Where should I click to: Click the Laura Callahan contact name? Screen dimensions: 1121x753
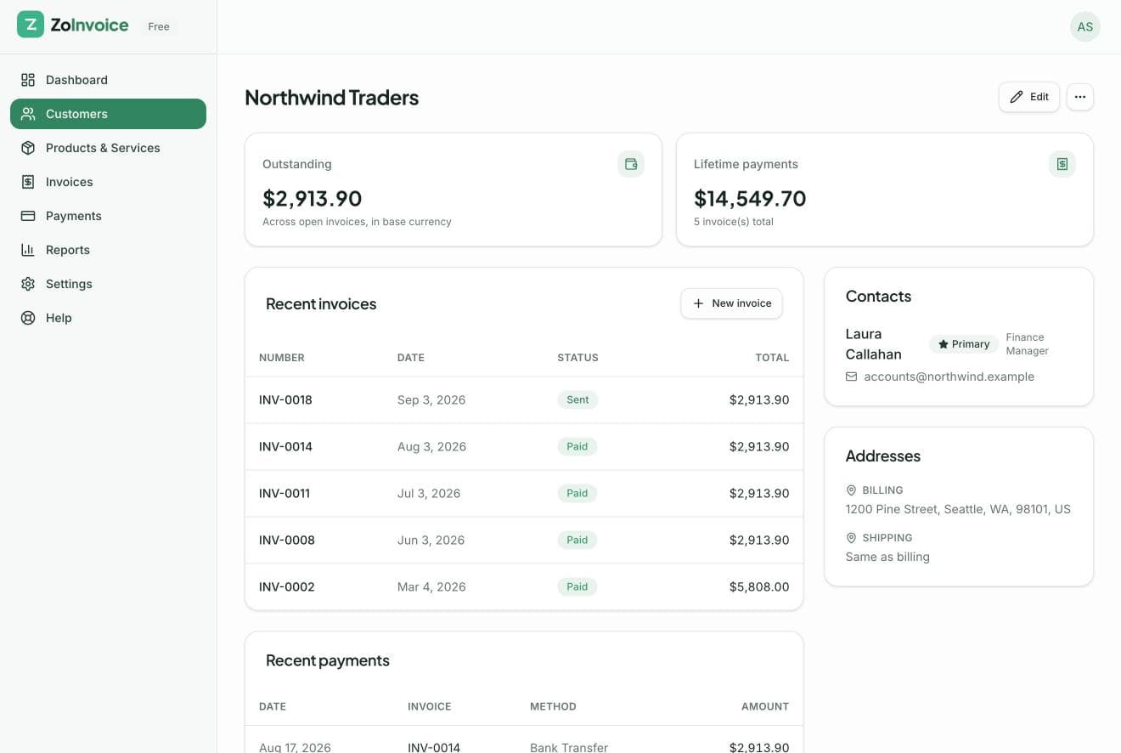click(x=873, y=344)
